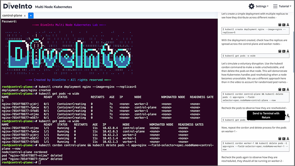Click worker-2 node in the Running pods table
The image size is (295, 166).
click(x=129, y=135)
